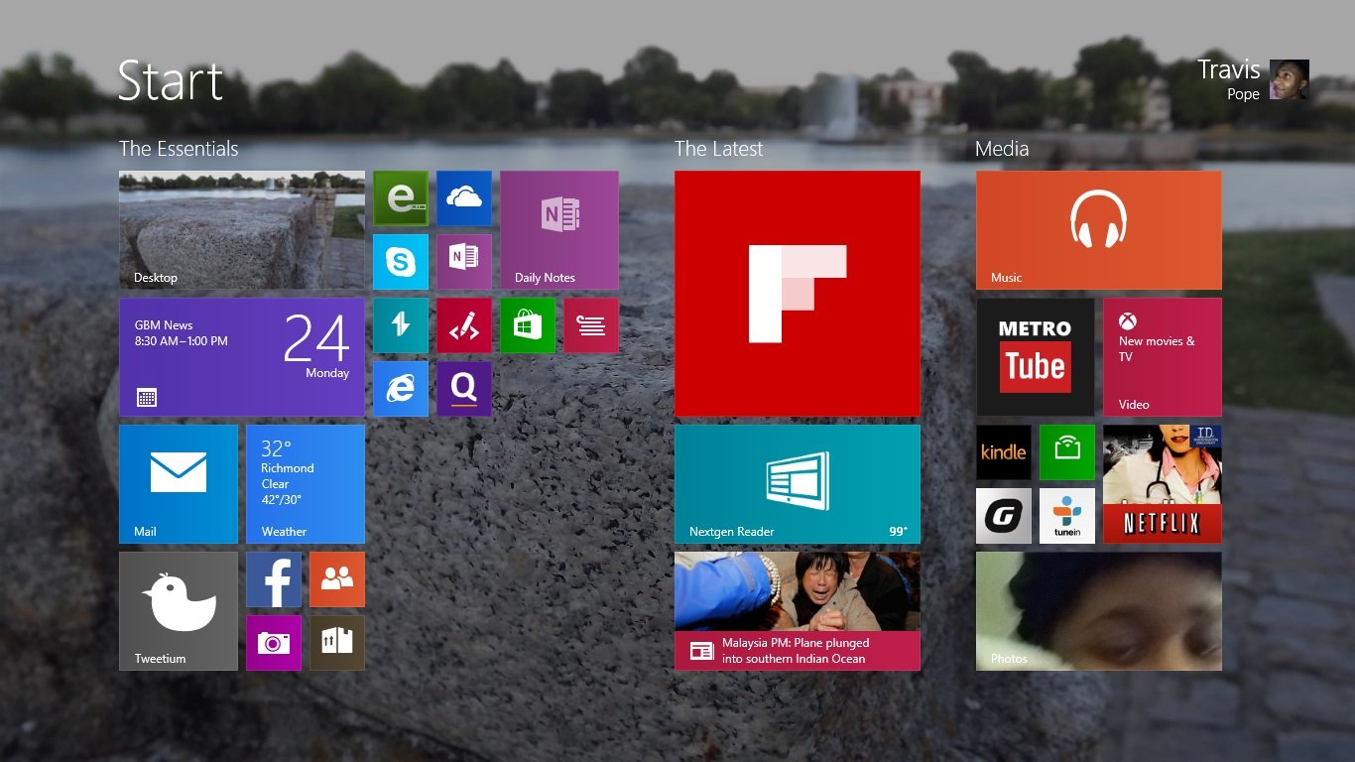The image size is (1355, 762).
Task: Open the green Windows Store tile
Action: click(528, 325)
